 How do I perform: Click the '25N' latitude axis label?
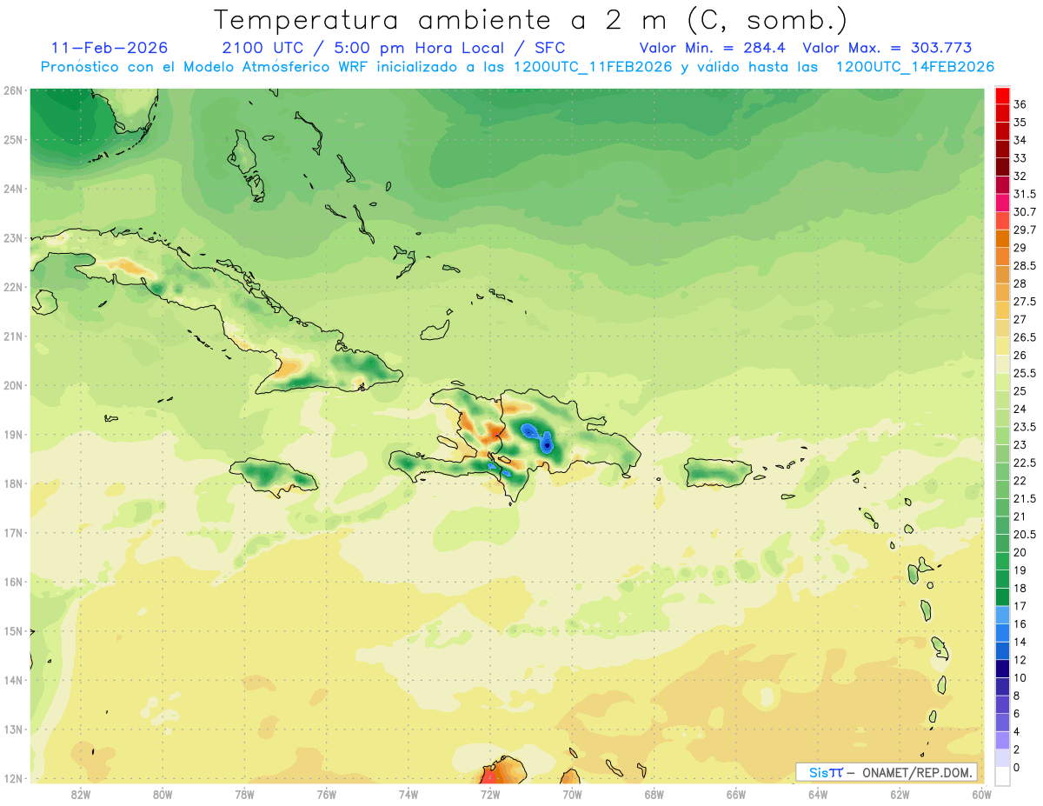point(12,139)
